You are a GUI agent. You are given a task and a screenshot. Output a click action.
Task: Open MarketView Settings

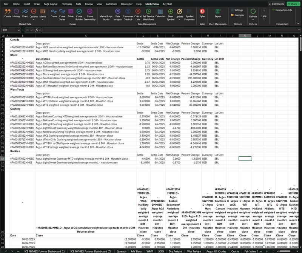tap(237, 10)
